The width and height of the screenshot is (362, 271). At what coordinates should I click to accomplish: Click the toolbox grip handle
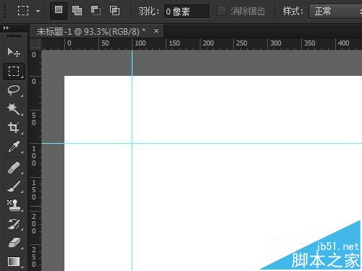[14, 36]
